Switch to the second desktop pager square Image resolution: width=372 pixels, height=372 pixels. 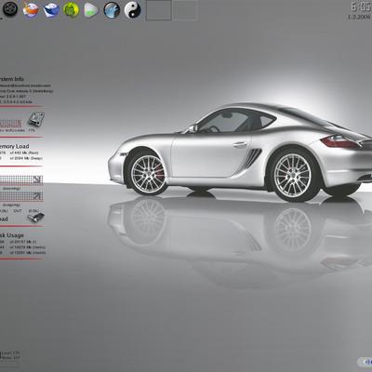(185, 10)
